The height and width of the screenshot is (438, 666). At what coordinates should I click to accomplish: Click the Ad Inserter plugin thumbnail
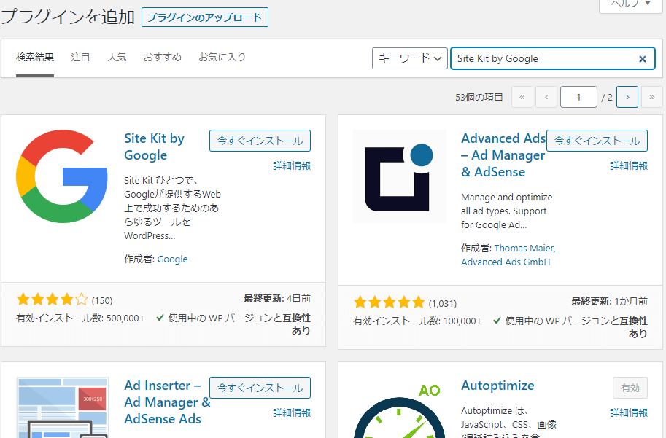(x=62, y=407)
